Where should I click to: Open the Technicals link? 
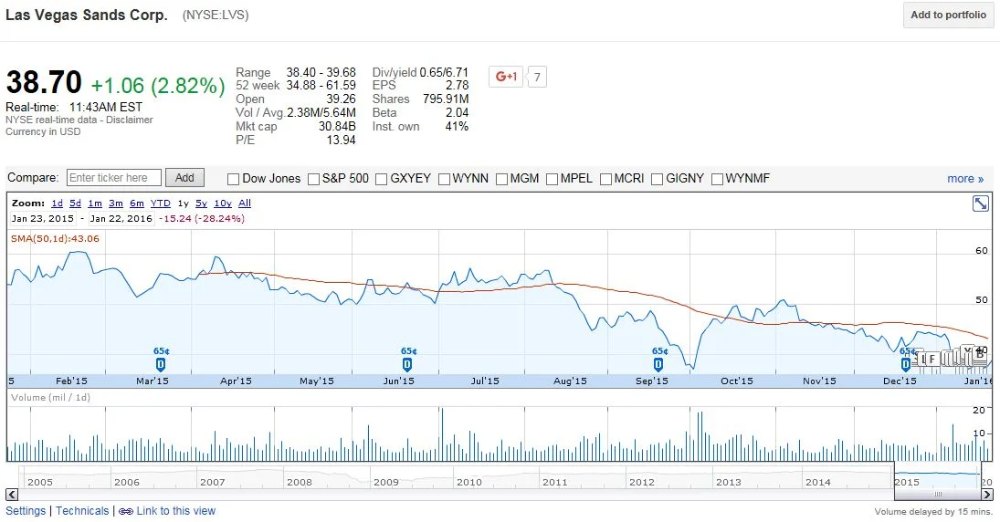(82, 511)
